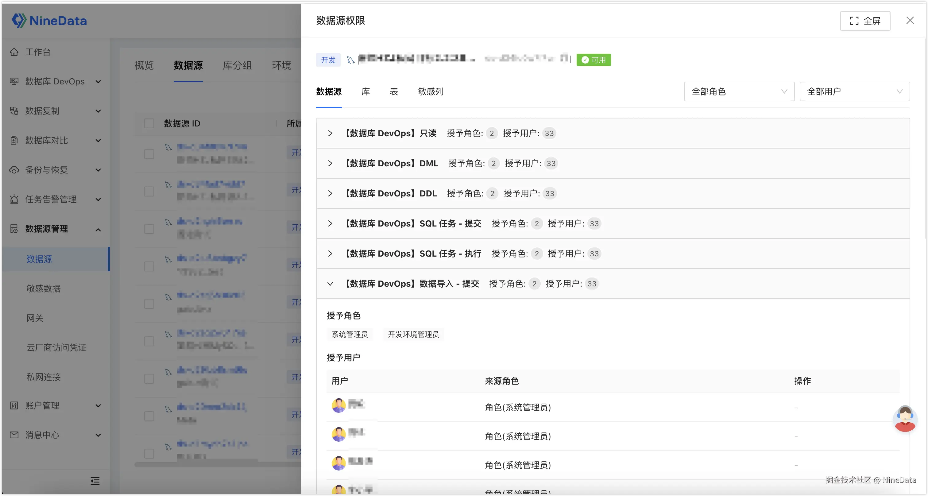Click the 数据库 DevOps sidebar icon
Viewport: 928px width, 496px height.
pos(14,81)
